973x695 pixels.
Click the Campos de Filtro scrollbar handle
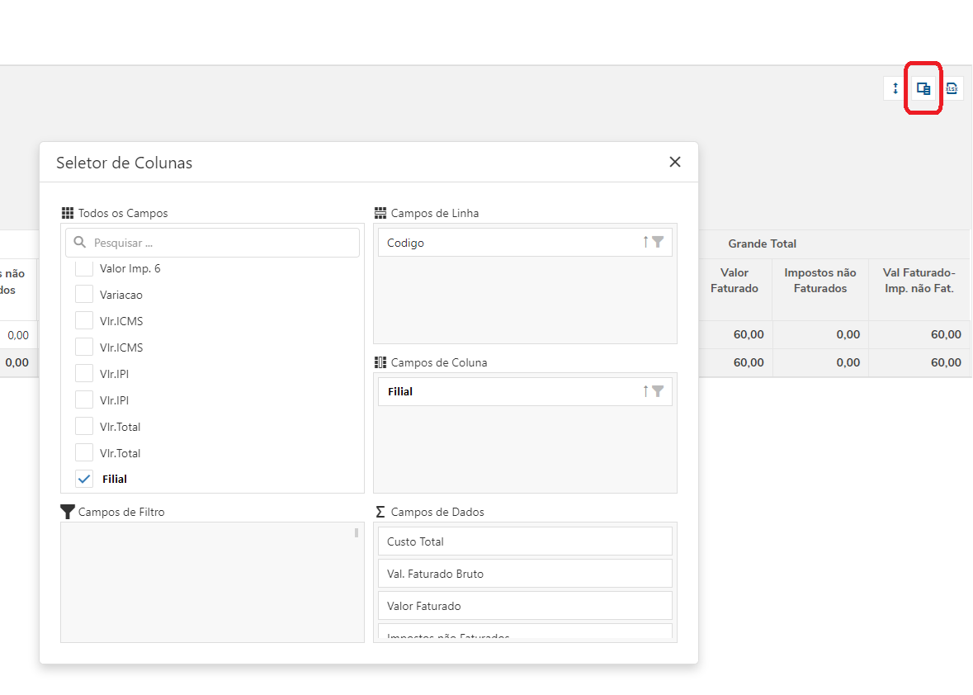pos(357,532)
